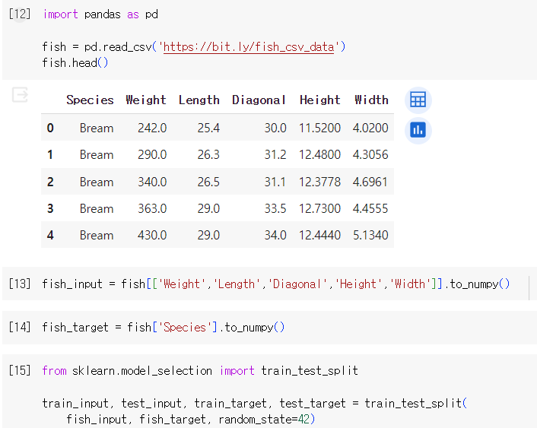Click the weight value 363.0

pos(152,208)
